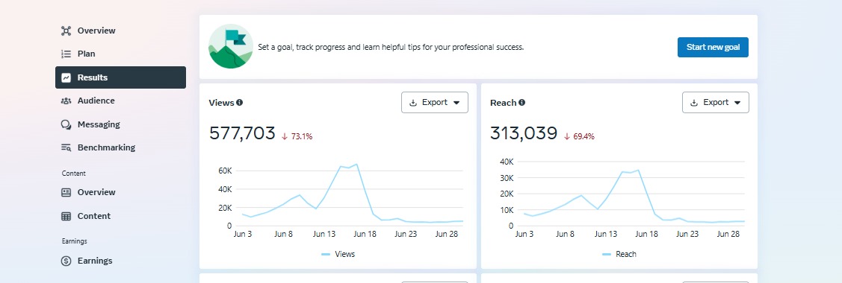Screen dimensions: 842x283
Task: Click the Reach total 313,039
Action: [x=524, y=133]
